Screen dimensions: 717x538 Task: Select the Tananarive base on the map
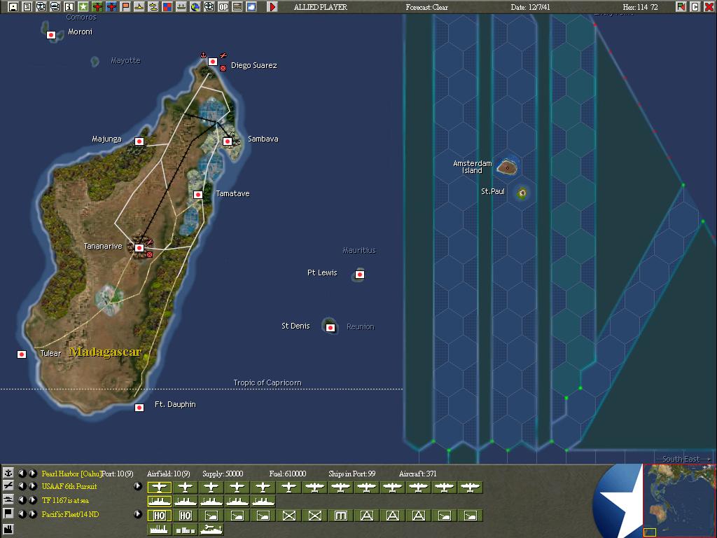point(139,248)
